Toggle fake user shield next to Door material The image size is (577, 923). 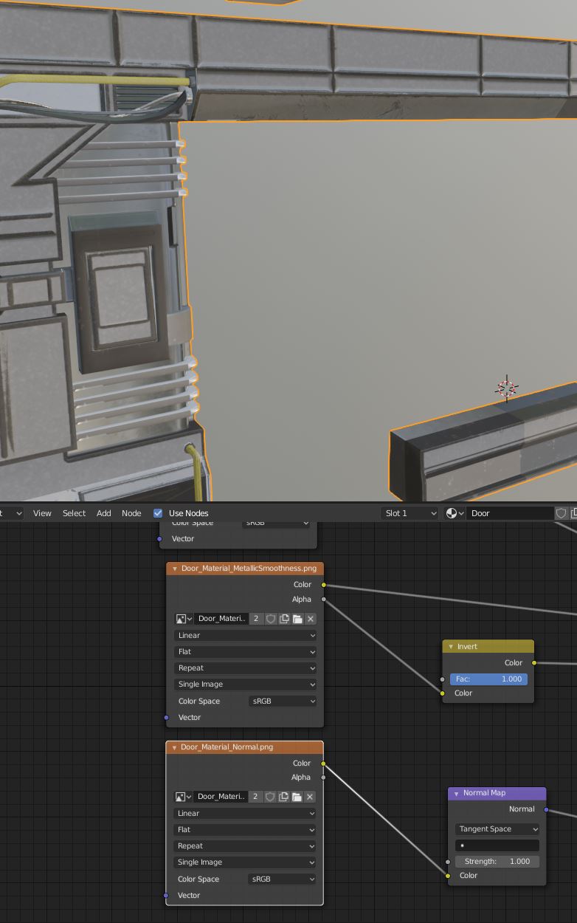coord(562,513)
